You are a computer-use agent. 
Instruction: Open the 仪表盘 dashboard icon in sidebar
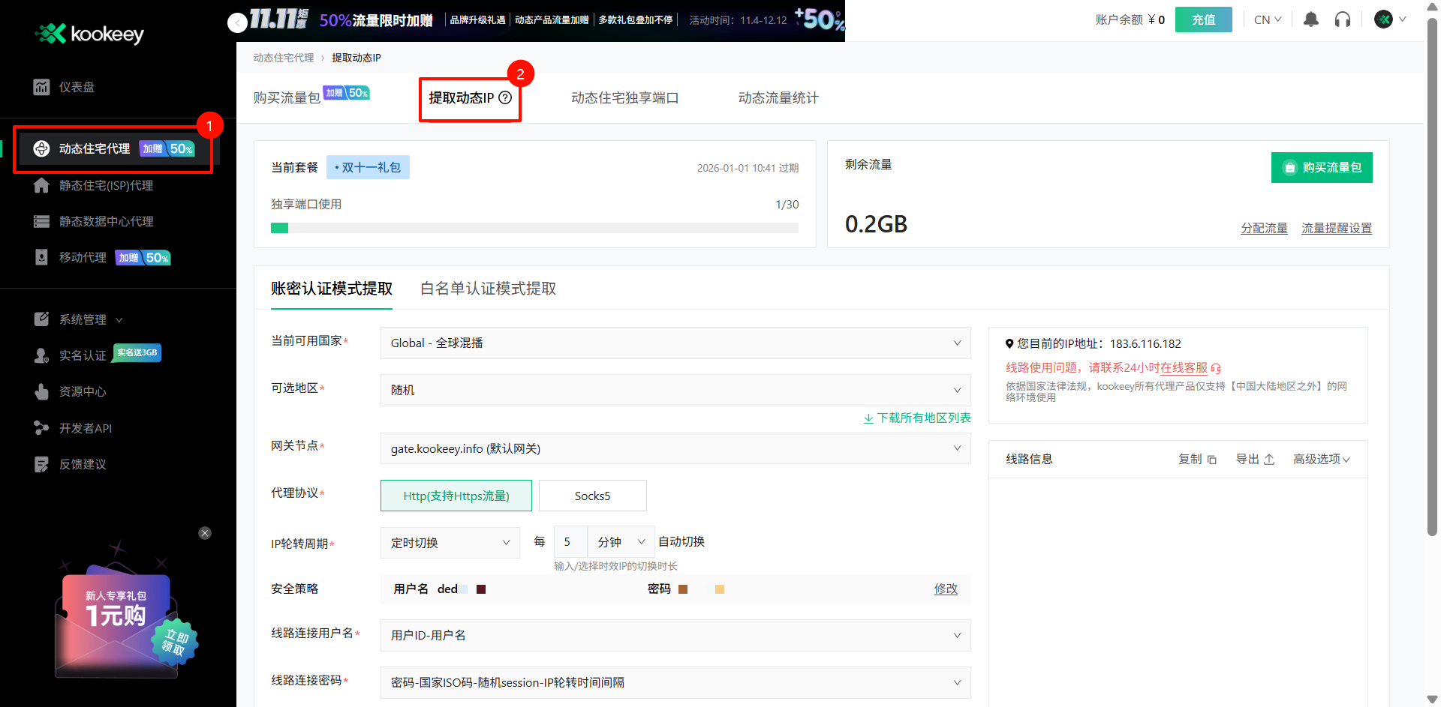click(x=42, y=86)
